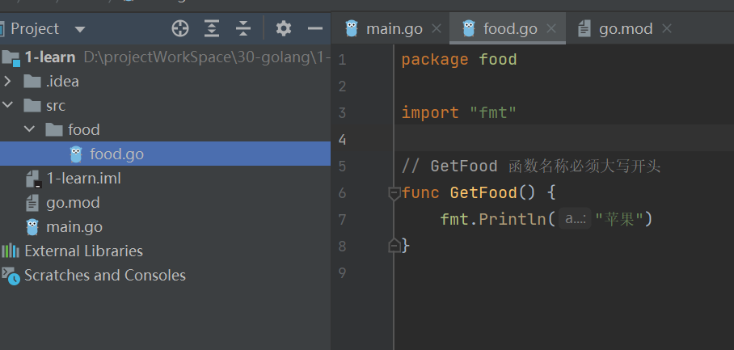Expand External Libraries node
Image resolution: width=734 pixels, height=350 pixels.
(83, 251)
